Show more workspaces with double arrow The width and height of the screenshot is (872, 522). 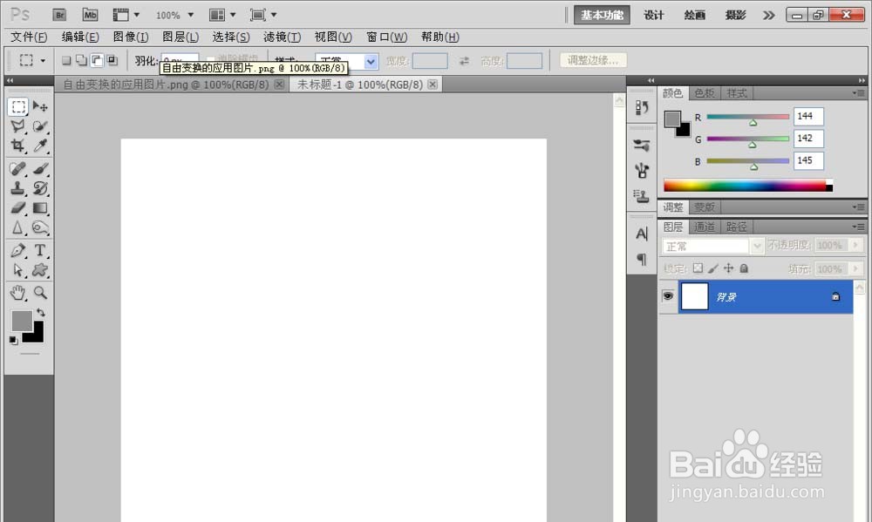[x=768, y=15]
